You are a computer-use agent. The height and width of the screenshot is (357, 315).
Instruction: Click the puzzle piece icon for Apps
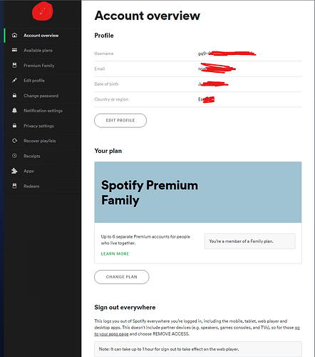click(x=14, y=171)
